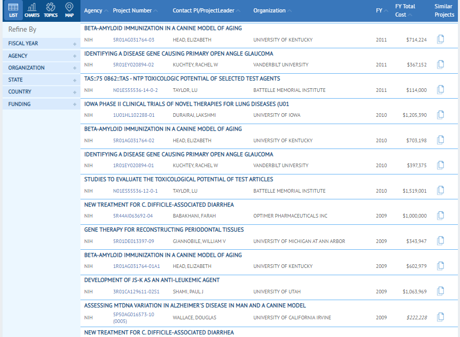Open similar projects for N01ES55536-12-0-1
This screenshot has width=460, height=337.
tap(440, 191)
